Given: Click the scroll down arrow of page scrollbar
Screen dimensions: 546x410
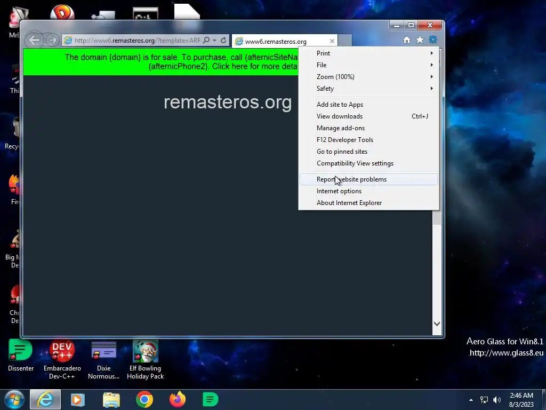Looking at the screenshot, I should (437, 324).
